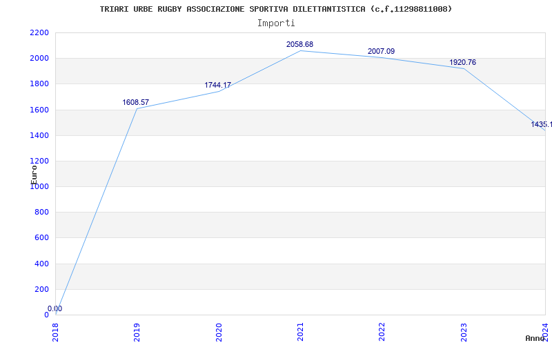Click the 400 y-axis tick label
The height and width of the screenshot is (345, 552).
click(41, 264)
